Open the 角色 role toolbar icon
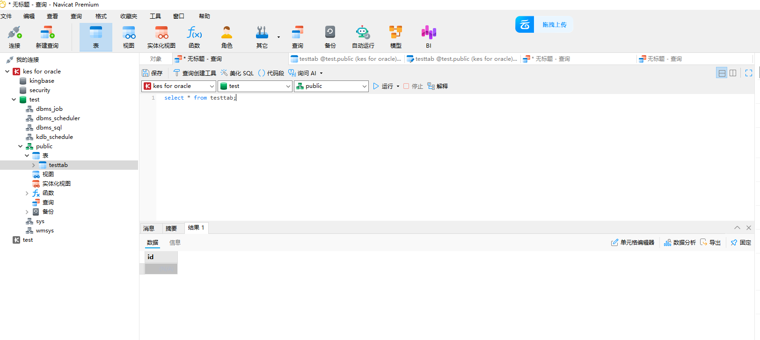Image resolution: width=760 pixels, height=340 pixels. (227, 37)
